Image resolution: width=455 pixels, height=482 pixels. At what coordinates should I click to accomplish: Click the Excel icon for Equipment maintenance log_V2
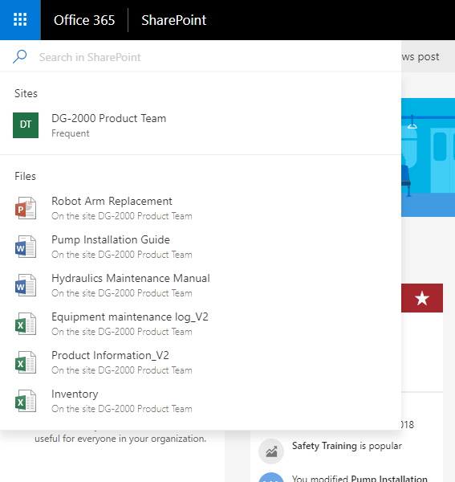tap(26, 324)
